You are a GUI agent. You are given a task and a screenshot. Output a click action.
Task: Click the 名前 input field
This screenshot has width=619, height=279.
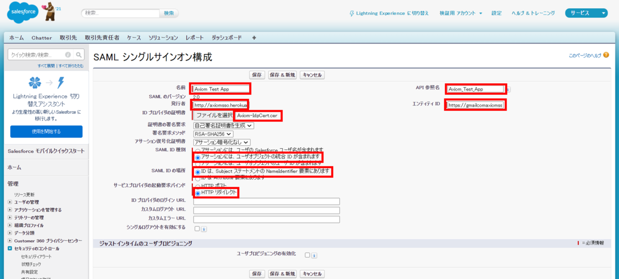point(222,89)
